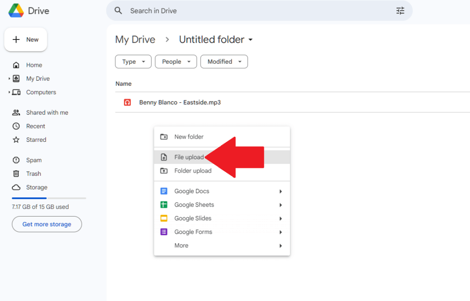Open Storage label in sidebar
Viewport: 470px width, 301px height.
pyautogui.click(x=37, y=187)
